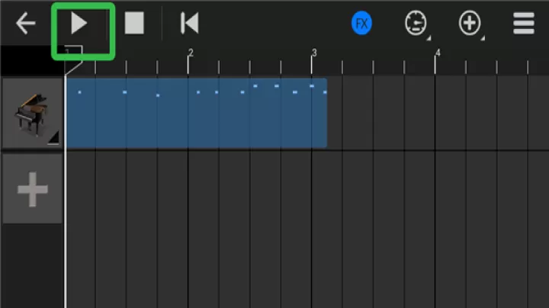Screen dimensions: 549x308
Task: Toggle the blue FX effects button
Action: 361,24
